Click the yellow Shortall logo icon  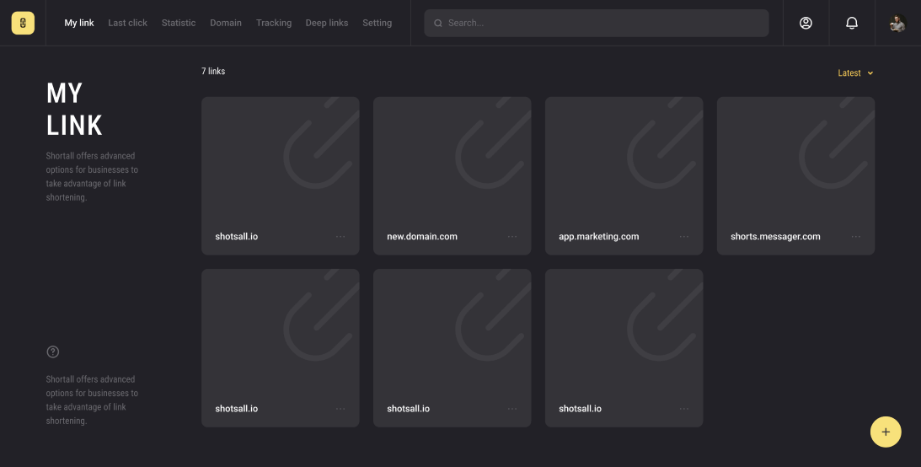pos(23,23)
